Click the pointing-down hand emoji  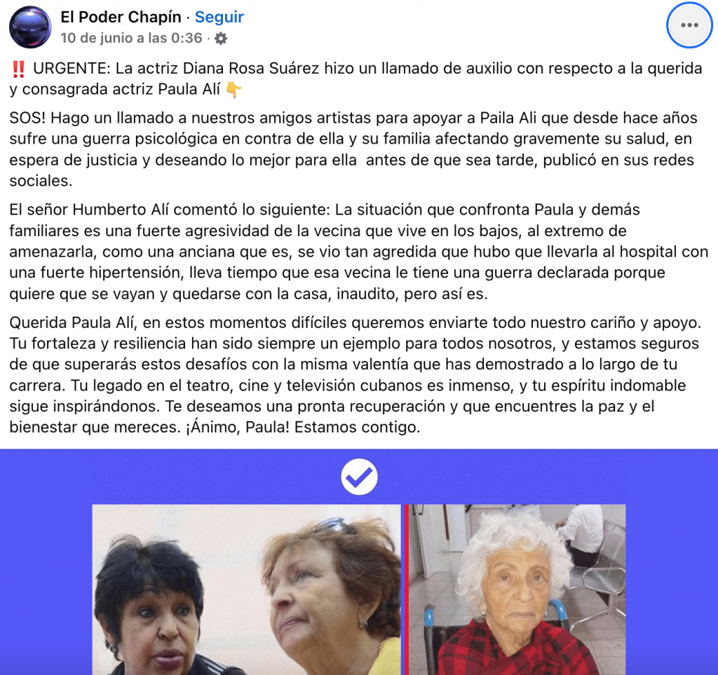pyautogui.click(x=234, y=89)
